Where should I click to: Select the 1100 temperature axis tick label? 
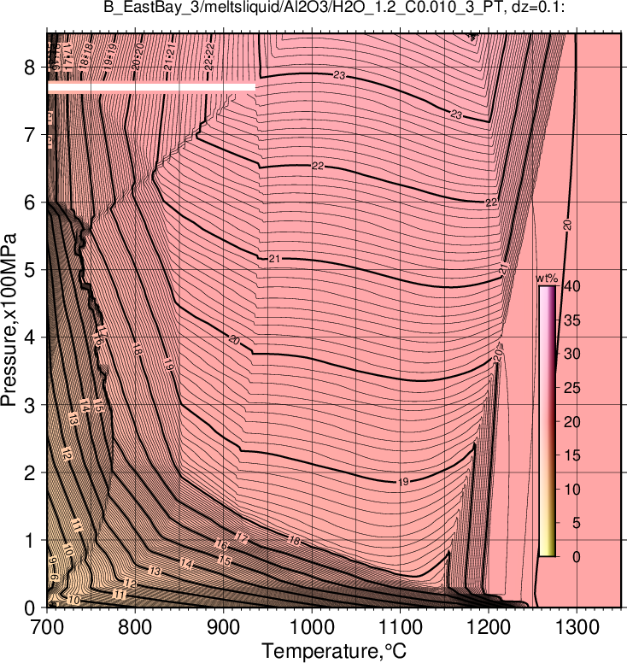[400, 627]
